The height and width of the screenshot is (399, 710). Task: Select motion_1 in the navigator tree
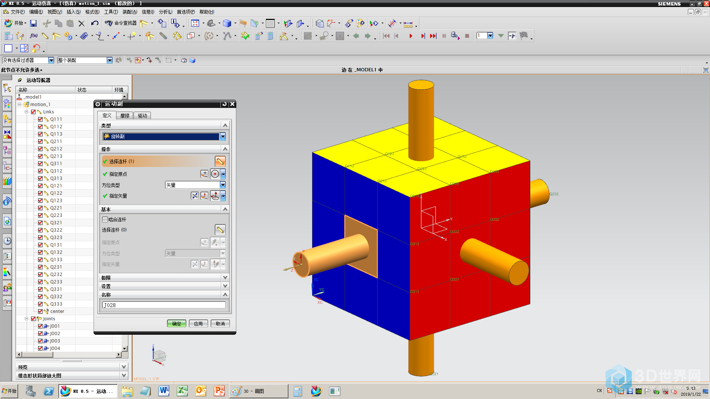tap(40, 105)
